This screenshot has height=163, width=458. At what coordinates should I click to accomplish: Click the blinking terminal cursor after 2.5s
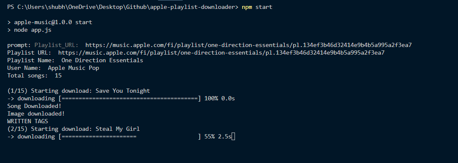[x=233, y=136]
